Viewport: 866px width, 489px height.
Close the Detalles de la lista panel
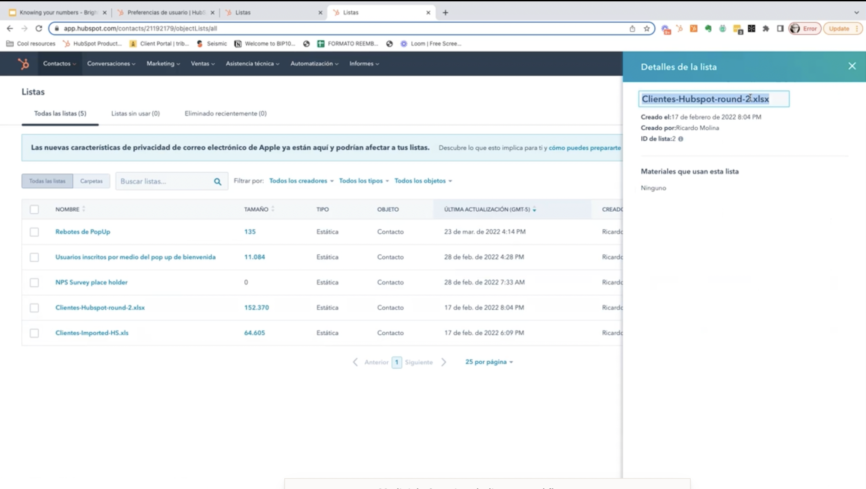[x=852, y=66]
